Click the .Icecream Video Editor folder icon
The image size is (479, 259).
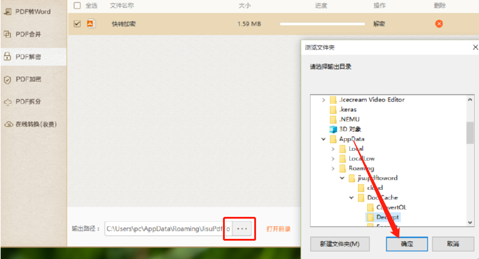[333, 100]
